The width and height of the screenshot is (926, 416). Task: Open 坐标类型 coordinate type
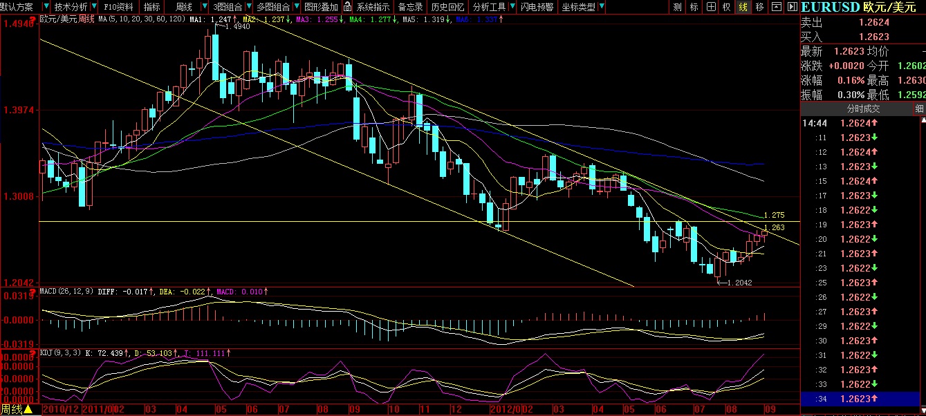(578, 7)
